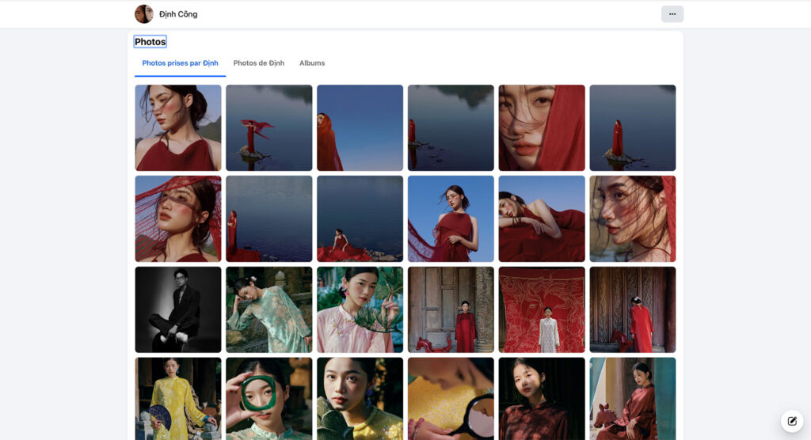This screenshot has height=440, width=811.
Task: Open photo of woman lying in red dress
Action: point(542,219)
